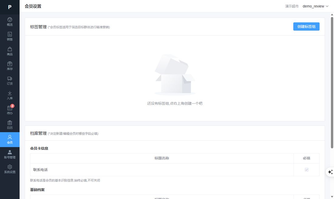Click the 必填 column header
334x199 pixels.
point(307,158)
